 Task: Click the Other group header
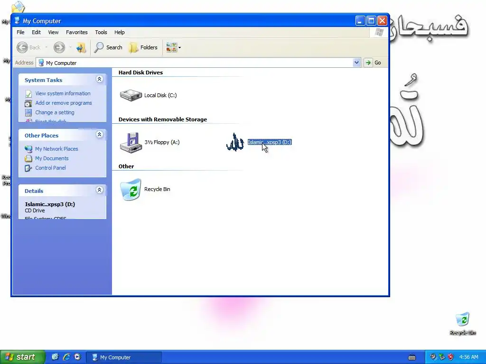click(126, 166)
